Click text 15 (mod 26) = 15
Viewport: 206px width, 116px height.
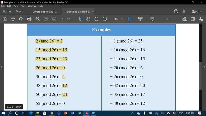pos(51,50)
